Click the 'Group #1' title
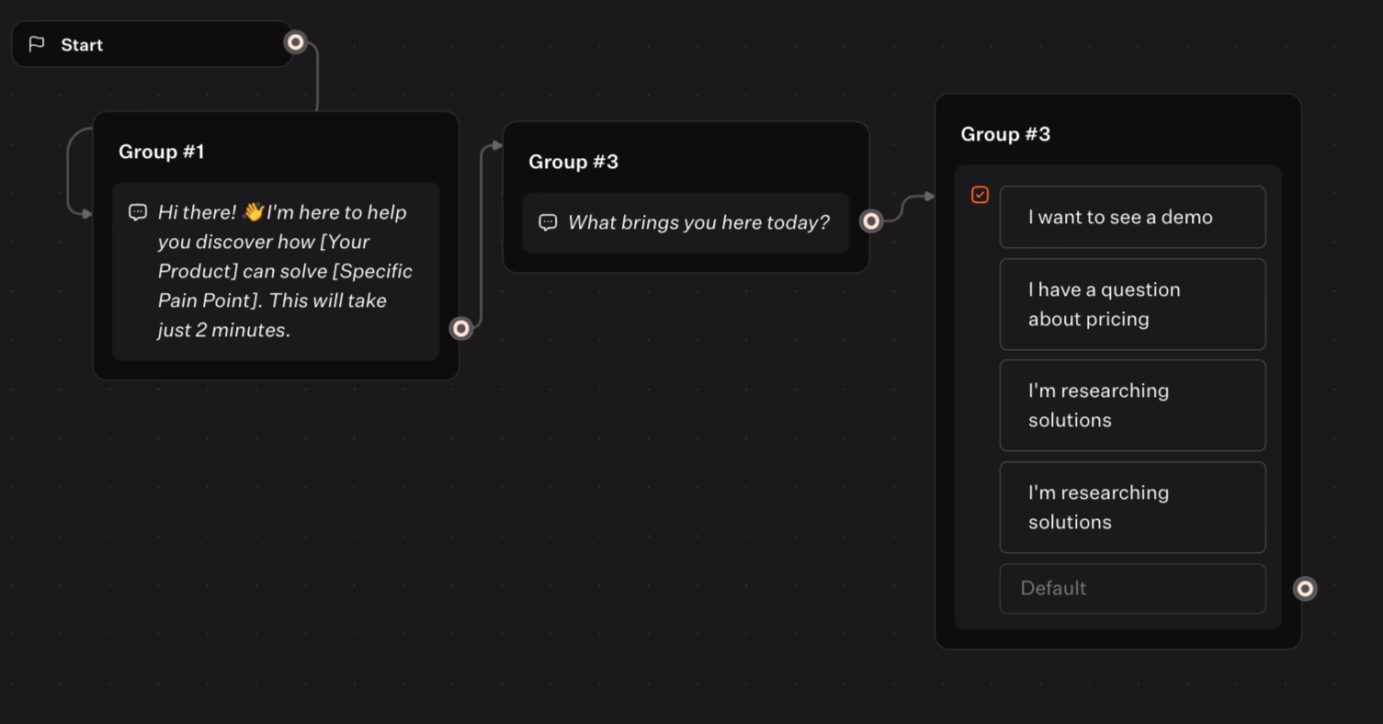 point(162,152)
